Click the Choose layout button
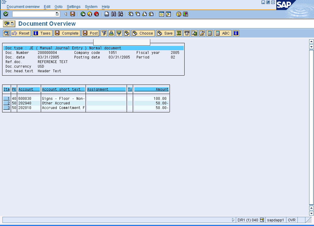The height and width of the screenshot is (226, 314). pos(143,33)
